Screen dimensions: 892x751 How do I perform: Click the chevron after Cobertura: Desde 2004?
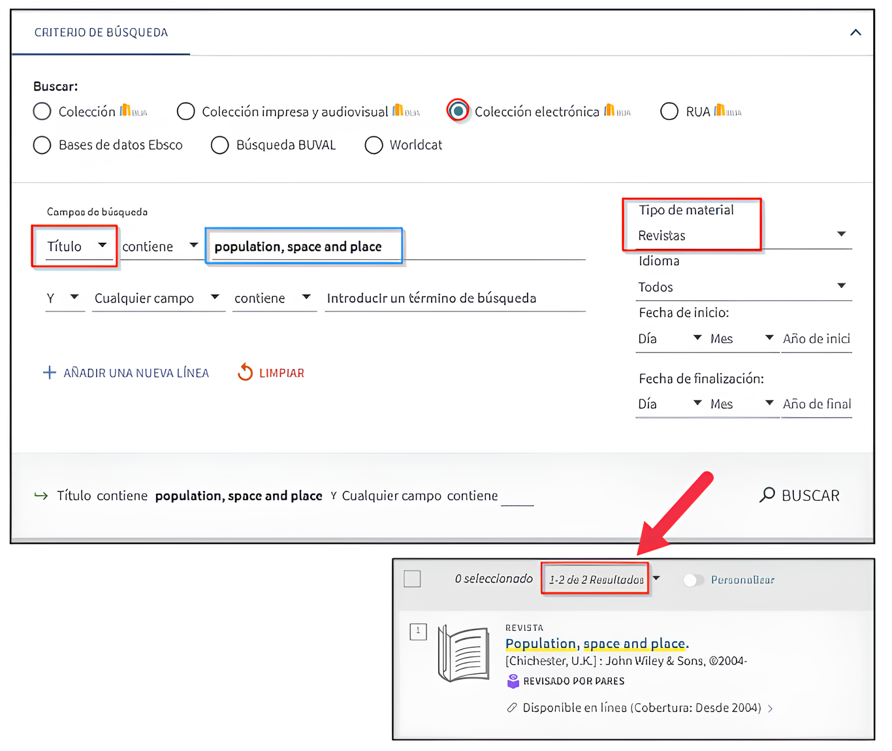tap(771, 709)
